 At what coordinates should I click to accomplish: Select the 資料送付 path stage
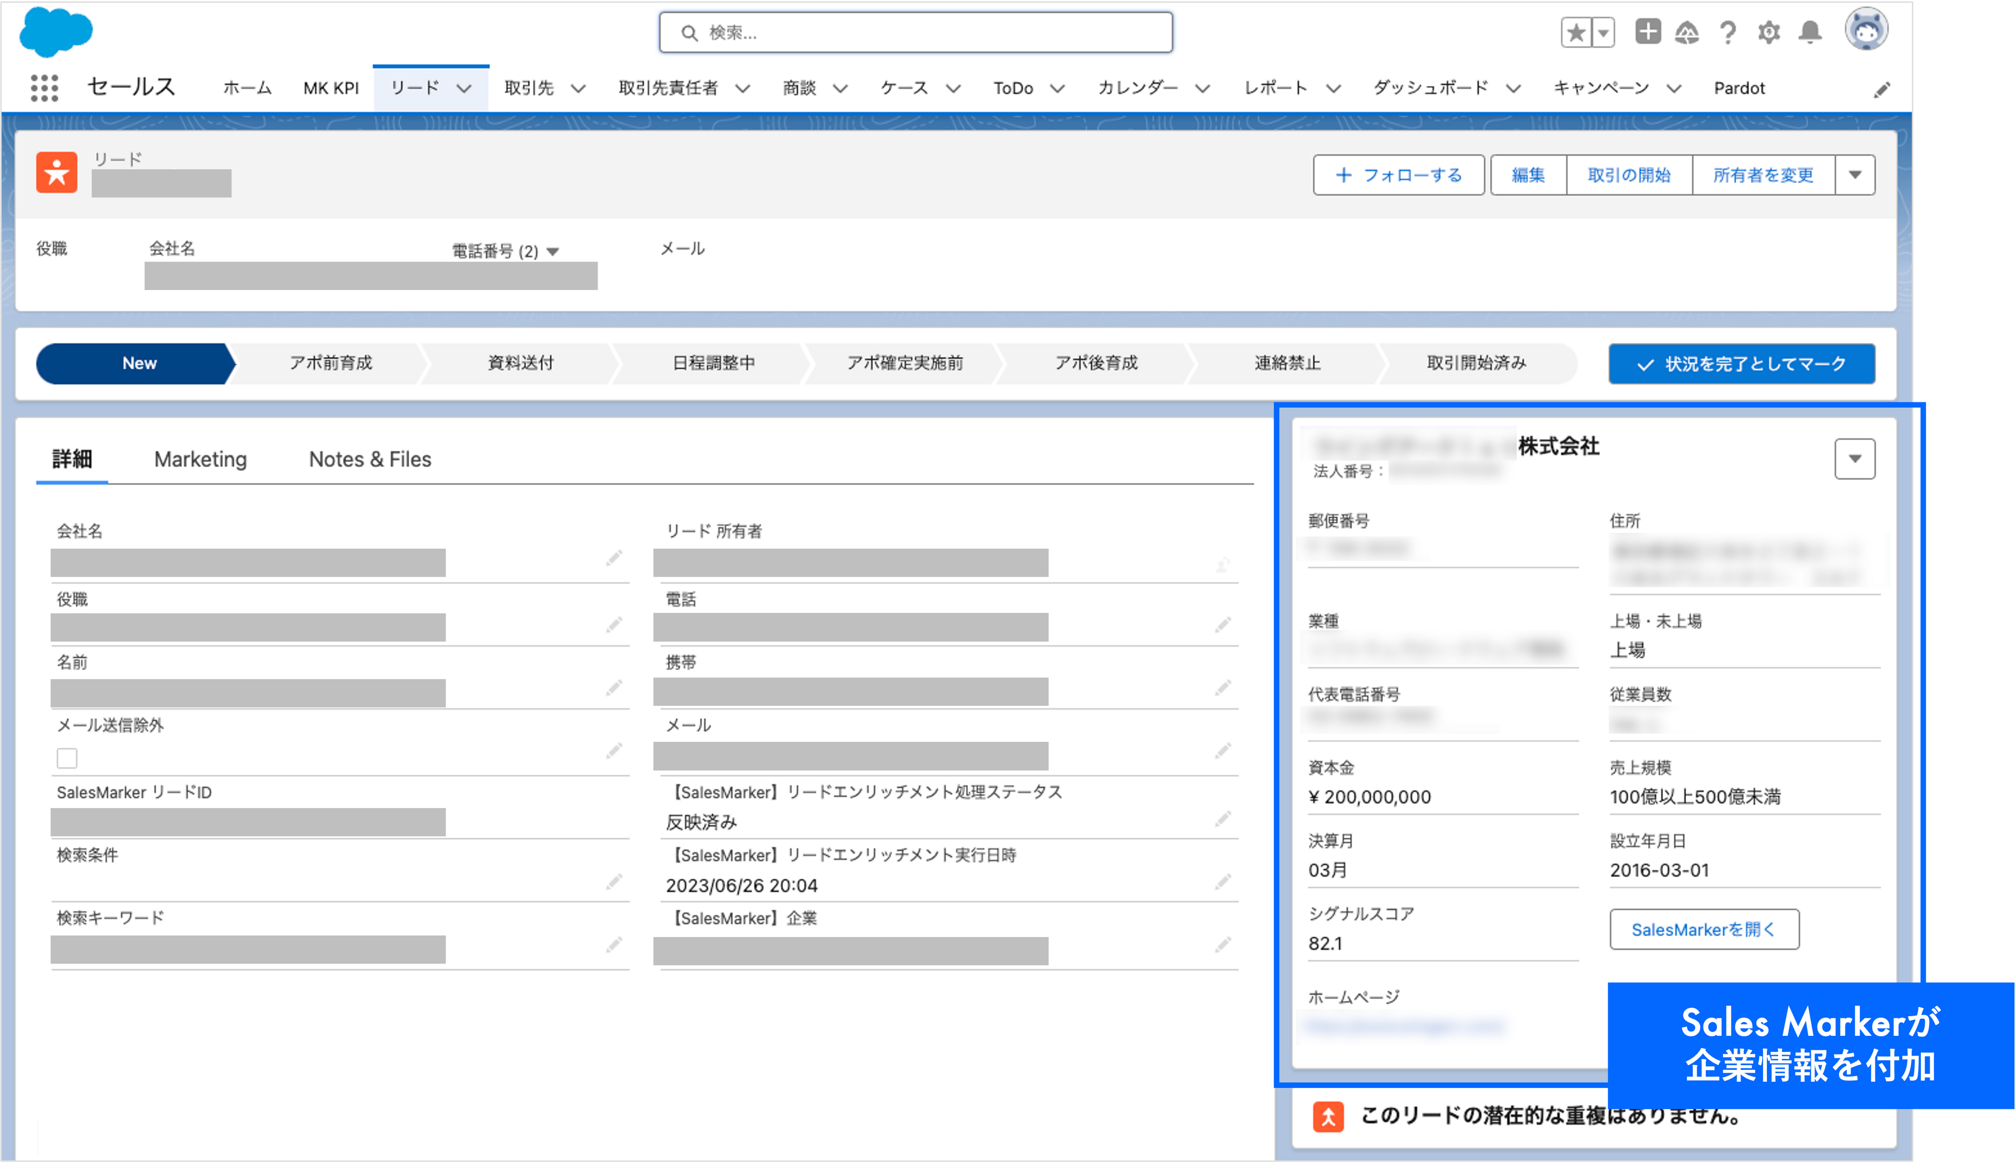520,363
